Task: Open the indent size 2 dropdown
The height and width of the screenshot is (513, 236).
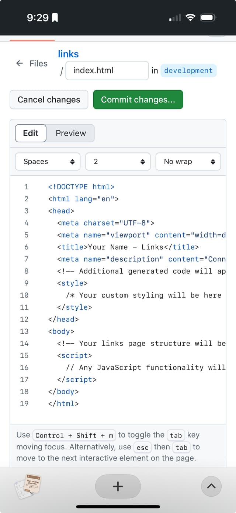Action: [118, 162]
